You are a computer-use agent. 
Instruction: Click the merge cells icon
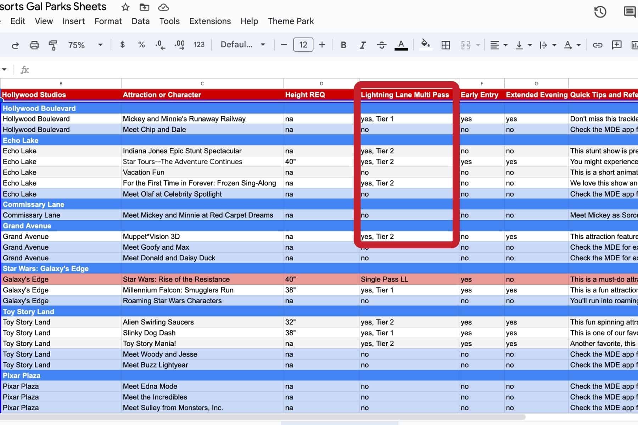(465, 45)
